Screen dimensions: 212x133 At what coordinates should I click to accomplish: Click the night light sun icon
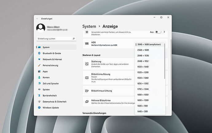pos(87,32)
